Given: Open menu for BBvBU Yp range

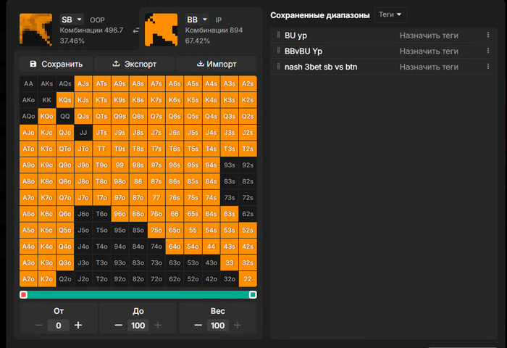Looking at the screenshot, I should (x=488, y=51).
